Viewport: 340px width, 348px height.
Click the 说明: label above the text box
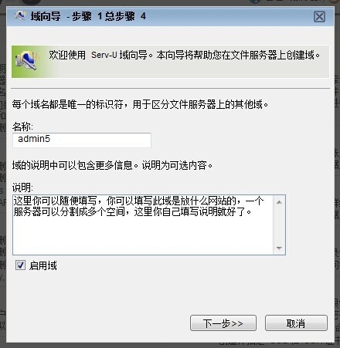(x=22, y=188)
